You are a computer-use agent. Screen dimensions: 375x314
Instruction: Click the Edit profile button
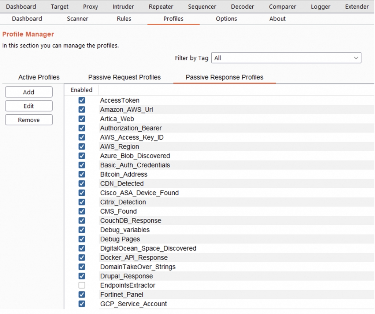point(29,106)
